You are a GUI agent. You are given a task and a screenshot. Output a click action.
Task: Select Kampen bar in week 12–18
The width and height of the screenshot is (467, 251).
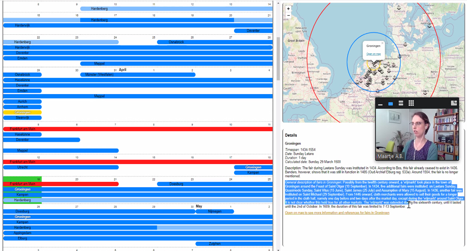tap(253, 173)
